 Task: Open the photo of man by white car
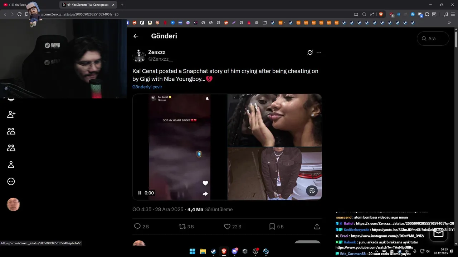275,174
